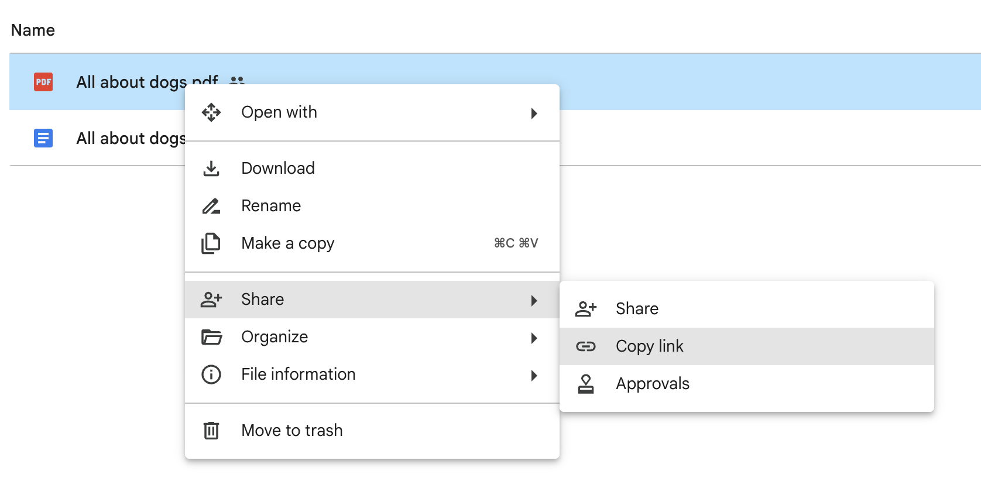981x488 pixels.
Task: Expand the Share submenu arrow
Action: point(534,301)
